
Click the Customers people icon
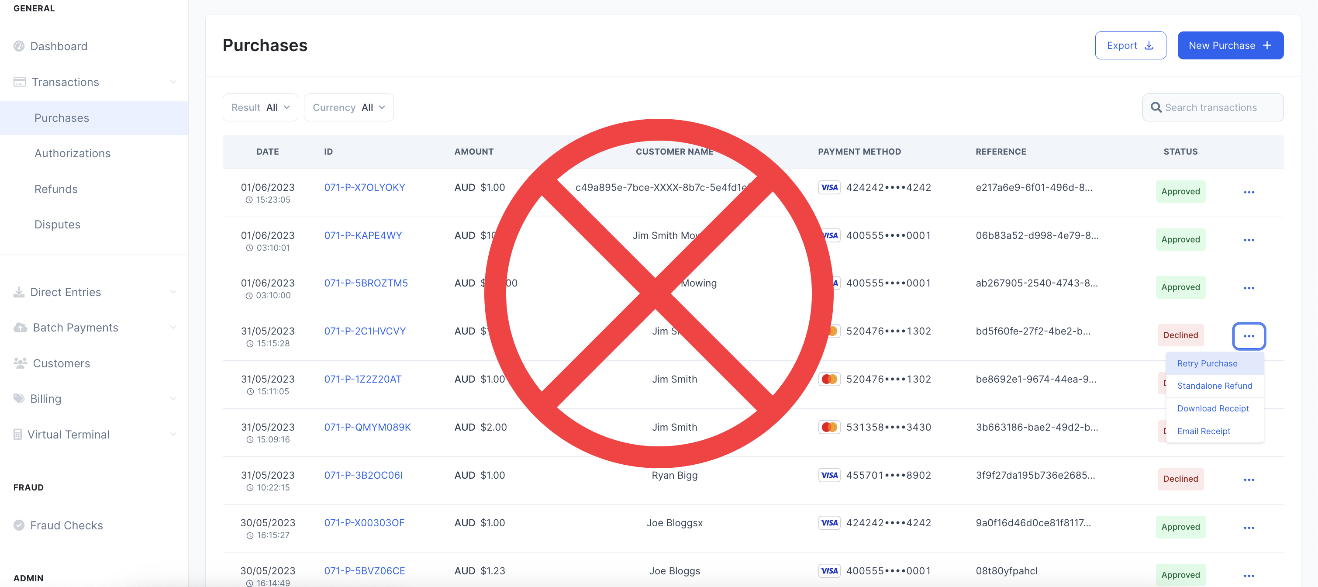pos(20,363)
